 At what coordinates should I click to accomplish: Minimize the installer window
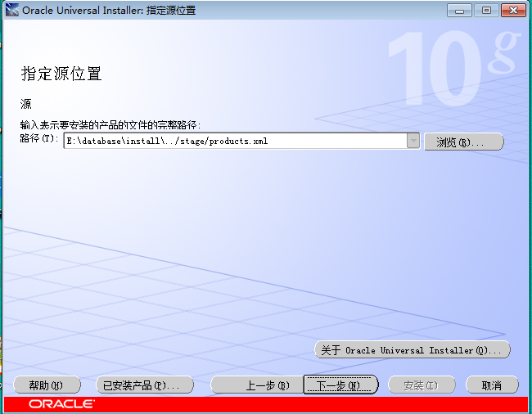(459, 10)
